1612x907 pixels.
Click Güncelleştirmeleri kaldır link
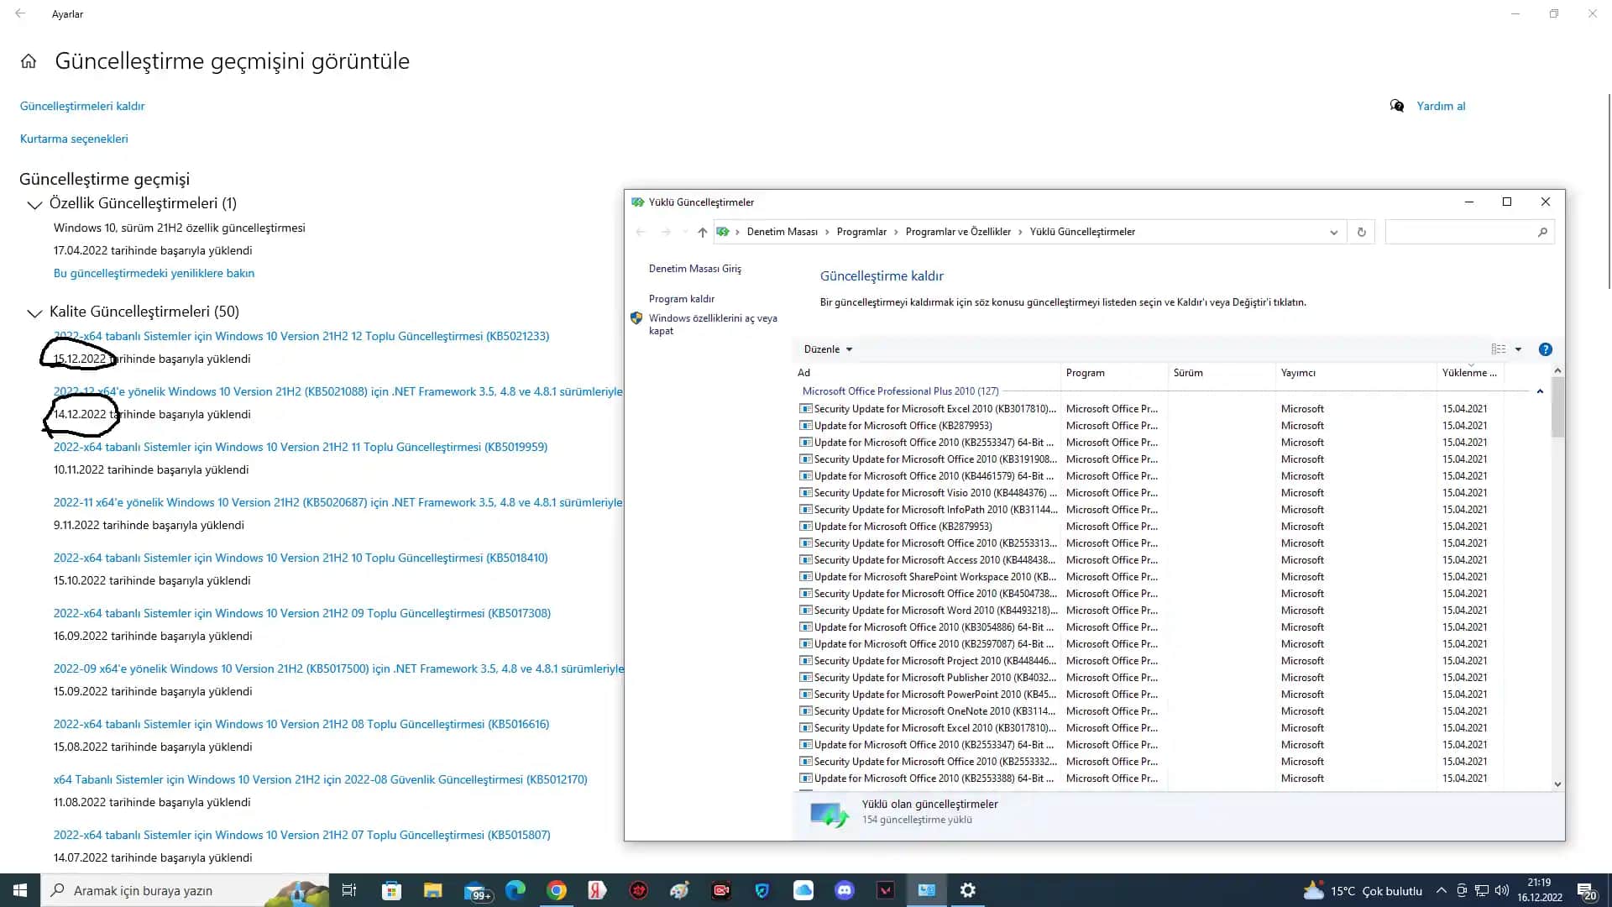point(82,106)
